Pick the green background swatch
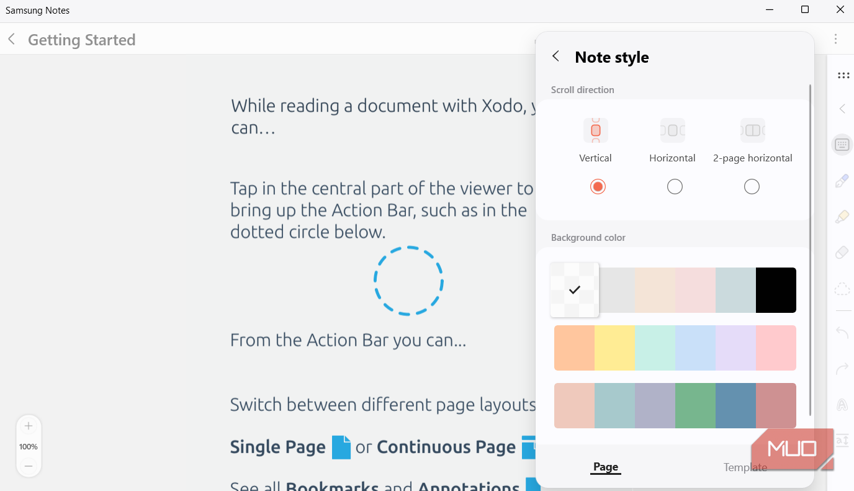 click(695, 405)
